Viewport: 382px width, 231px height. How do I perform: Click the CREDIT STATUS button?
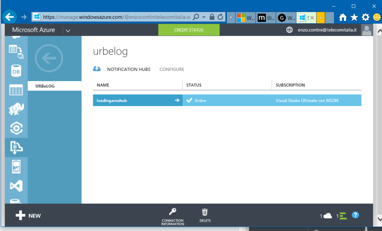point(189,30)
